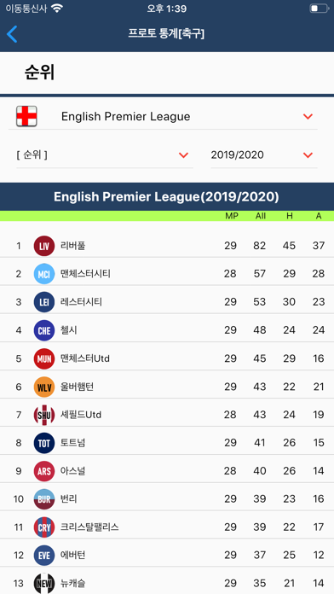Open the 크리스탈팰리스 team row
Image resolution: width=334 pixels, height=594 pixels.
167,527
